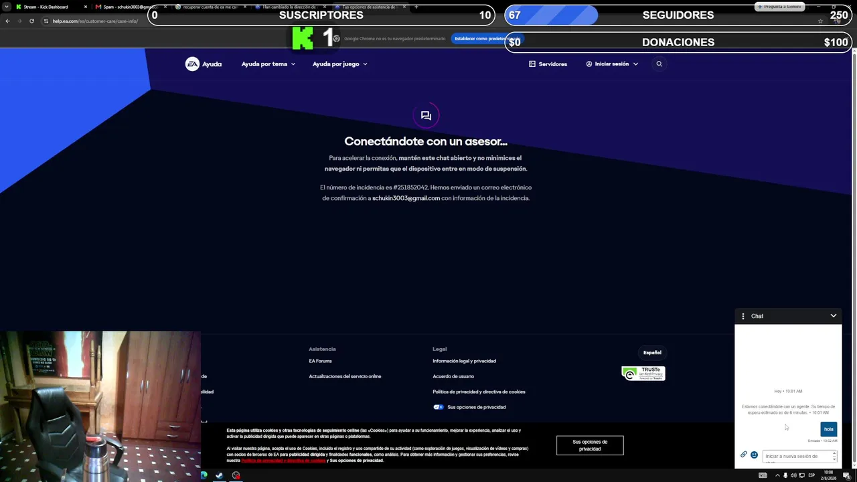Open the Edge browser taskbar icon

click(204, 475)
